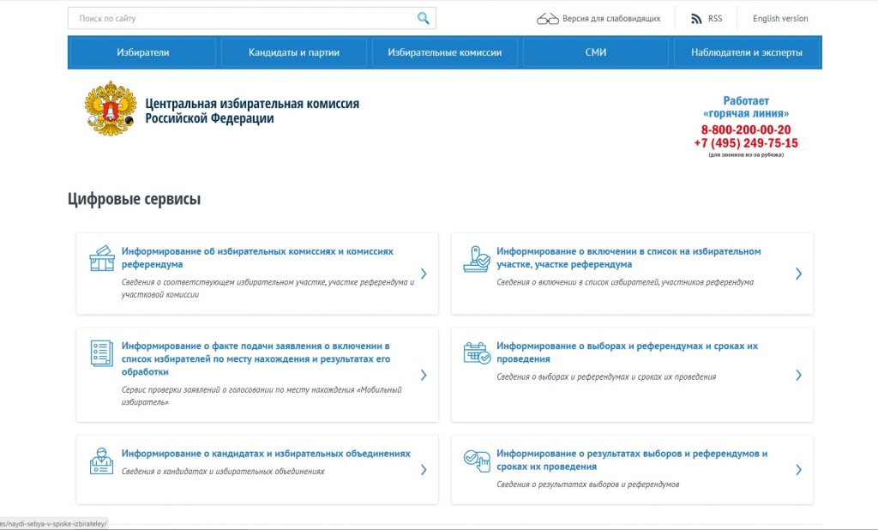Open the Наблюдатели и эксперты menu tab
This screenshot has height=530, width=878.
click(x=746, y=52)
